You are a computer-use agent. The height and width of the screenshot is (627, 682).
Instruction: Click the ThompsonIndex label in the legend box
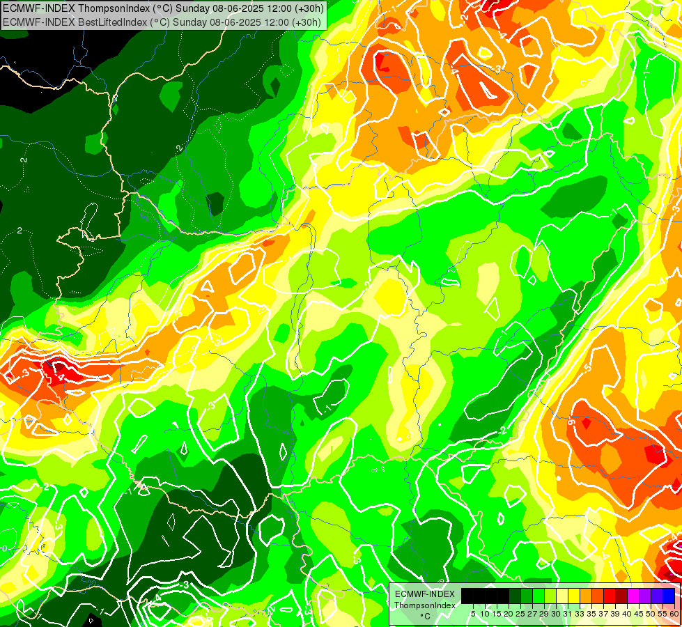[425, 605]
